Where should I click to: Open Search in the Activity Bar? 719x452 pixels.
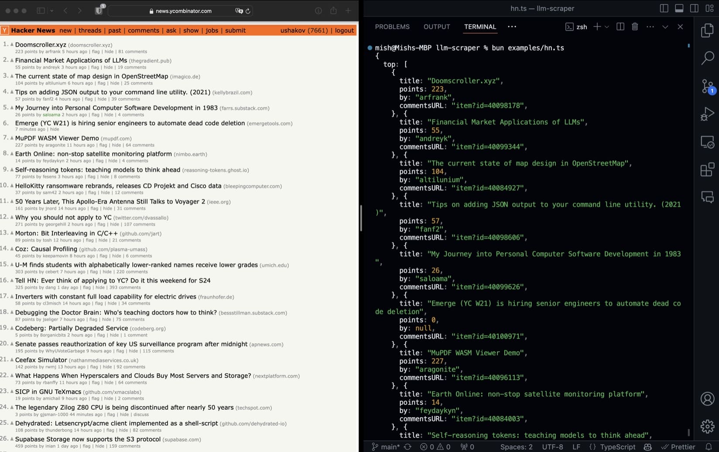[707, 58]
